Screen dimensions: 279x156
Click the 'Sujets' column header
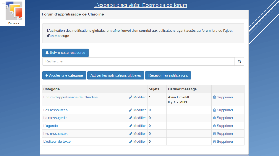154,89
